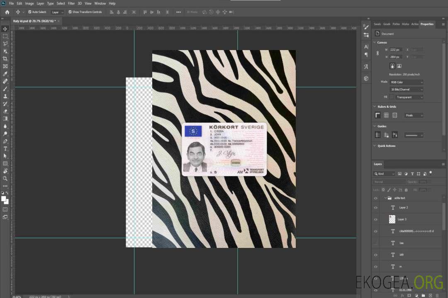Select the Layer 3 thumbnail

(x=392, y=219)
